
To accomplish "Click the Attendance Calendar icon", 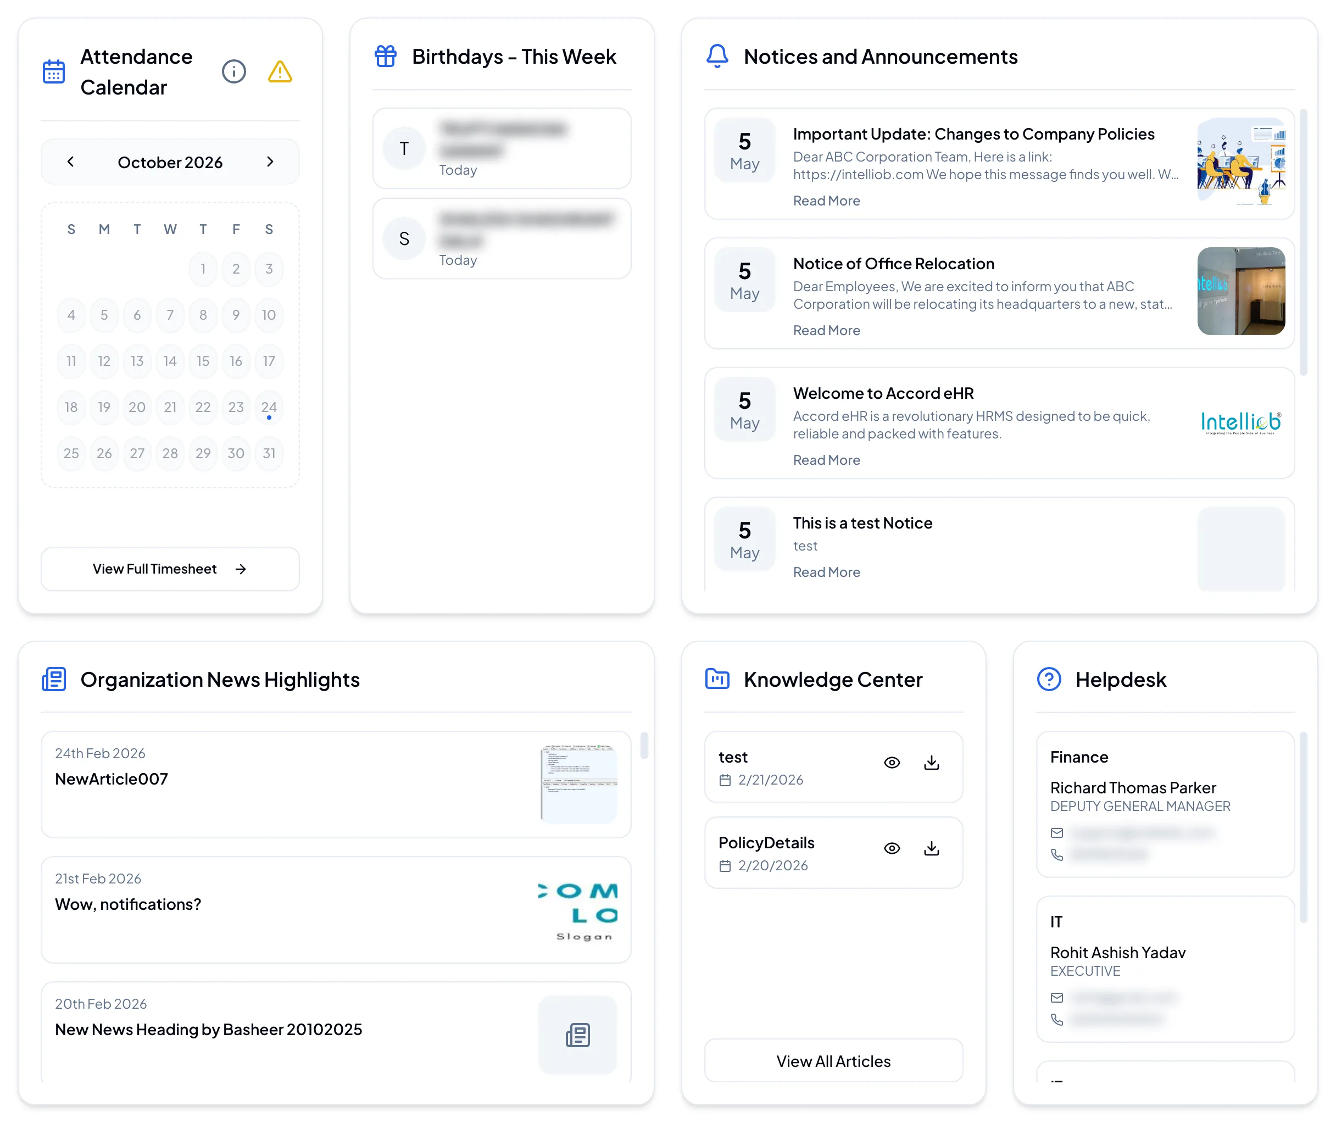I will 53,71.
